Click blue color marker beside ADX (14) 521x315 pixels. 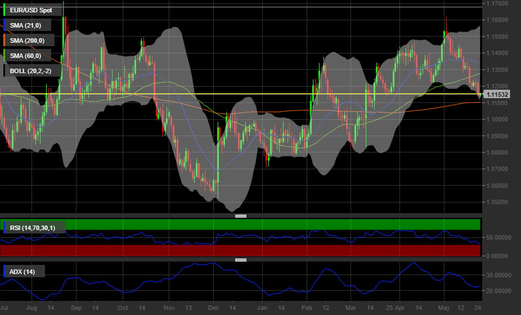coord(5,272)
